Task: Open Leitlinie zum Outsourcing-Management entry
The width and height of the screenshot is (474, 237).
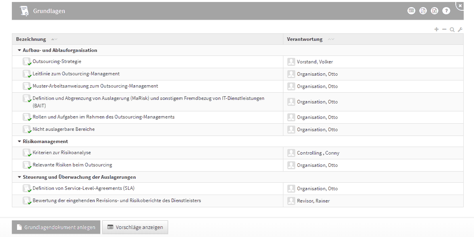Action: pos(76,74)
